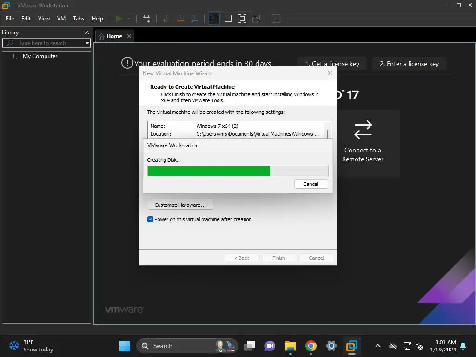Click the Send Ctrl+Alt+Del toolbar icon
Viewport: 476px width, 357px height.
pyautogui.click(x=146, y=19)
